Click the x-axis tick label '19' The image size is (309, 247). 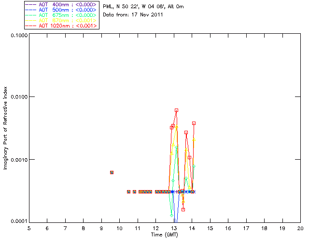tap(282, 228)
